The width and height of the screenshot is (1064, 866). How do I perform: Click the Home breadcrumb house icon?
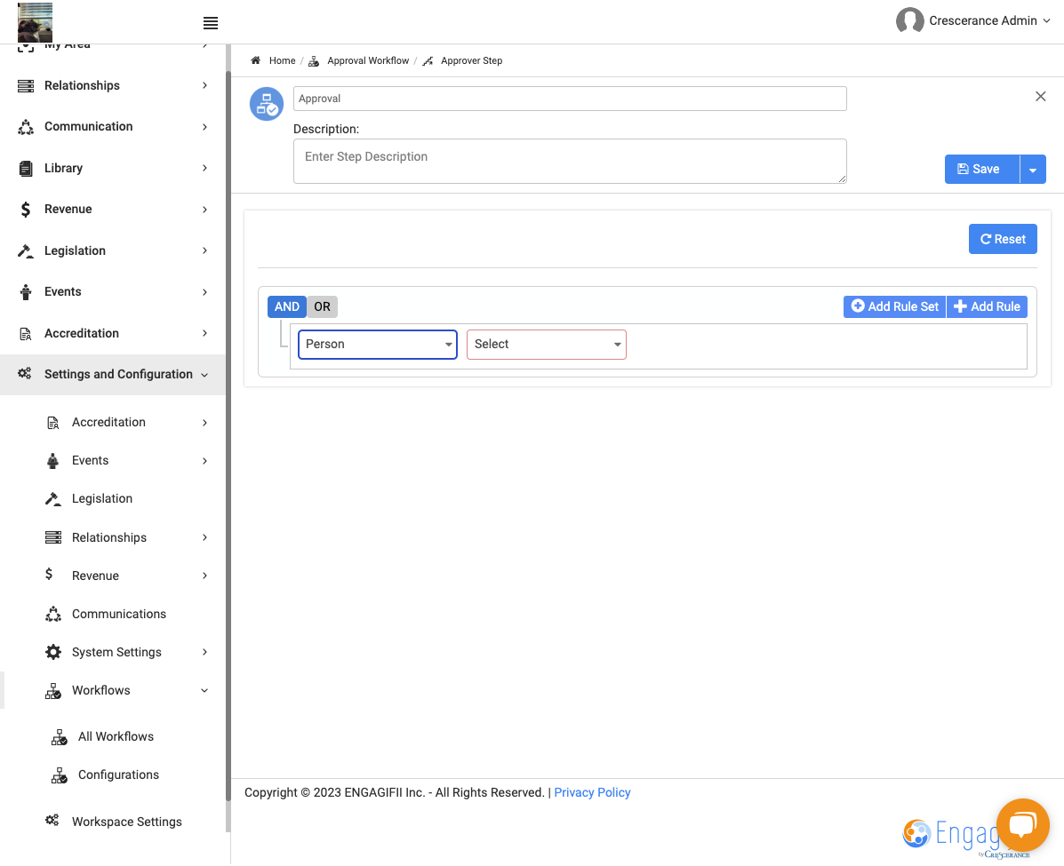(256, 60)
